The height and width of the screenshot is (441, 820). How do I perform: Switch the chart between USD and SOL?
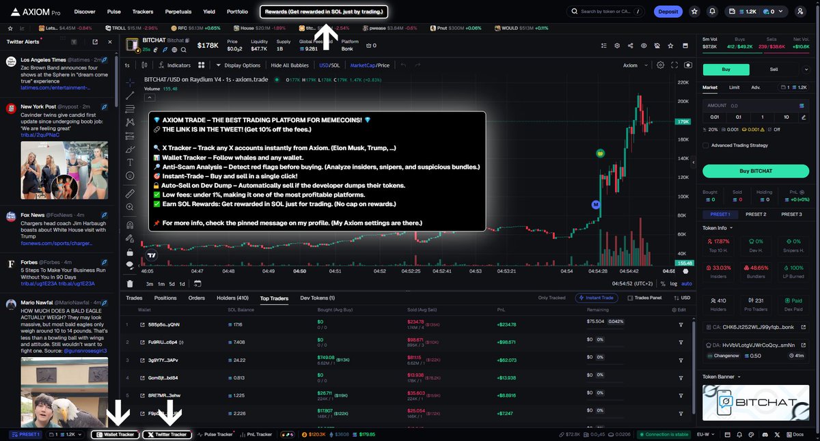(x=329, y=66)
